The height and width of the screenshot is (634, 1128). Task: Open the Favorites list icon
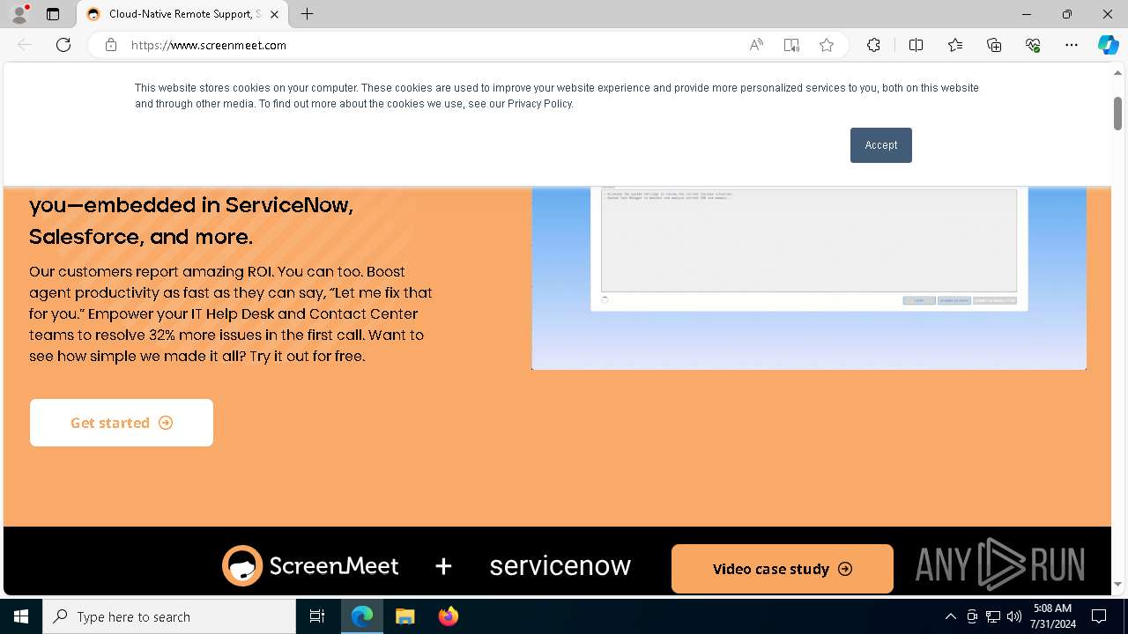[955, 45]
